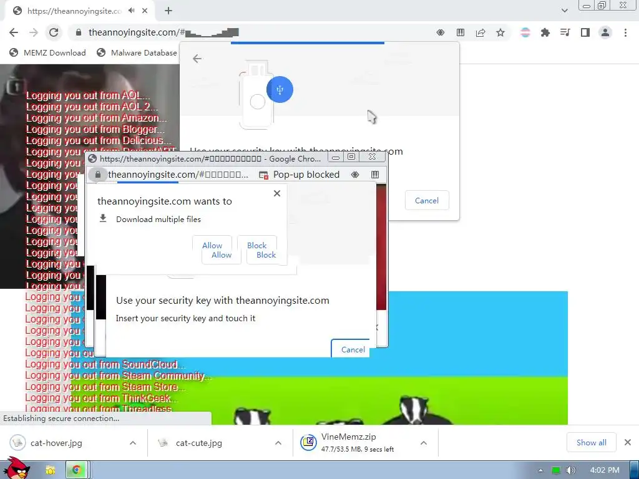The width and height of the screenshot is (639, 479).
Task: Click the green network tray icon
Action: pyautogui.click(x=555, y=470)
